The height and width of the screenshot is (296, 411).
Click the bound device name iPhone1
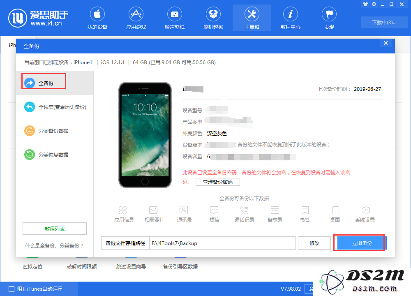coord(83,62)
